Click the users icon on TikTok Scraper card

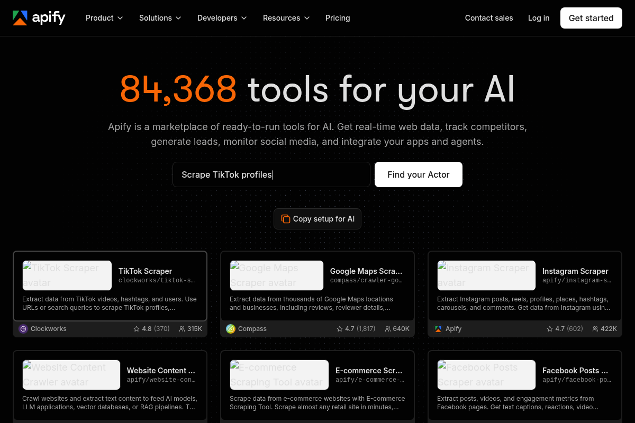[182, 329]
